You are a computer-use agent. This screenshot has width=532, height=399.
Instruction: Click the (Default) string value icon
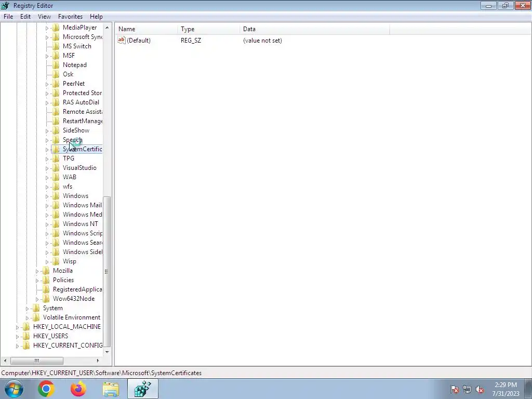[122, 40]
